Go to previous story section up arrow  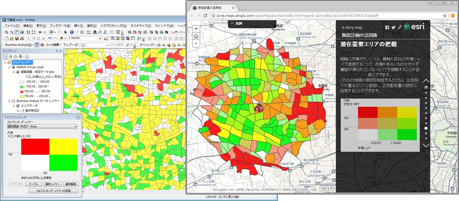pyautogui.click(x=426, y=80)
